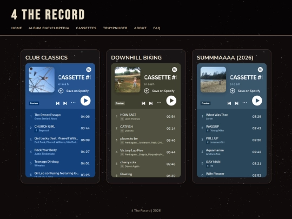292x219 pixels.
Task: Skip to next track in Downhill Biking
Action: [x=151, y=103]
